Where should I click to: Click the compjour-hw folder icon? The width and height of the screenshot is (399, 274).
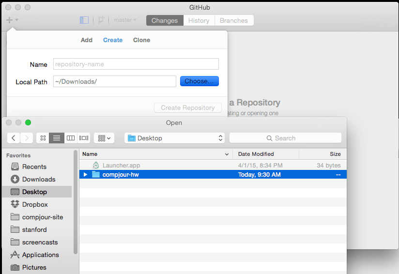96,175
